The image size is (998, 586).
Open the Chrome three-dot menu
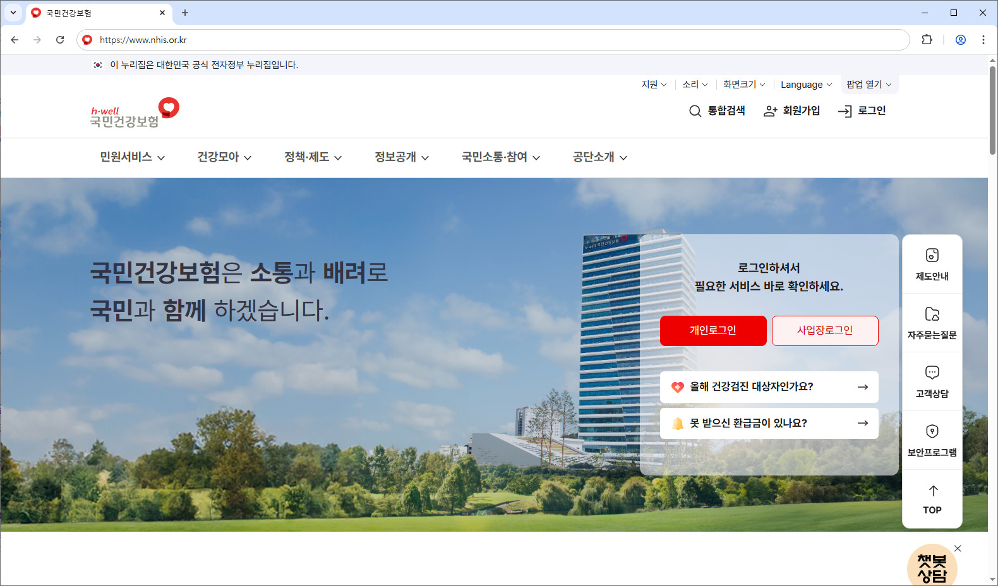[983, 40]
